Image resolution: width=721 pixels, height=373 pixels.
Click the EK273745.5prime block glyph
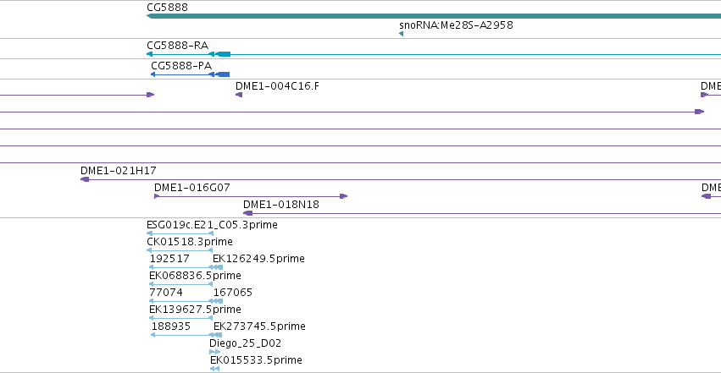click(x=218, y=335)
